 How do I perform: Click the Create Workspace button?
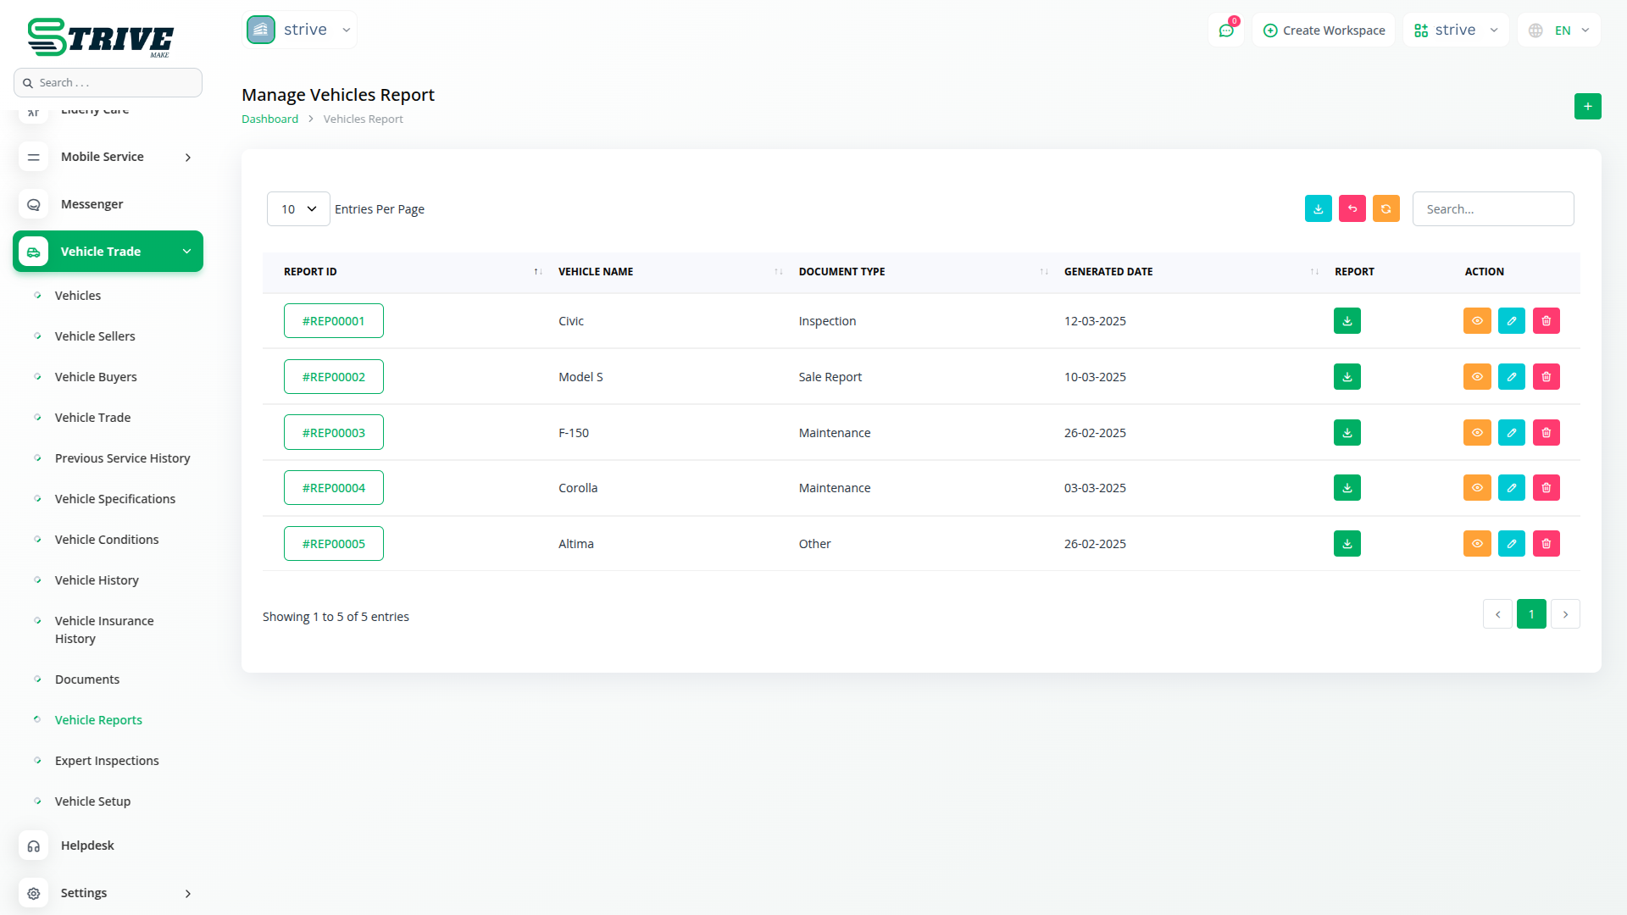[x=1324, y=30]
